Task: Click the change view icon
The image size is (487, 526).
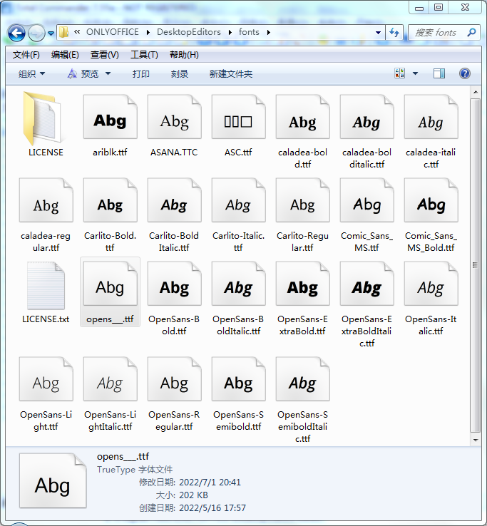Action: 400,73
